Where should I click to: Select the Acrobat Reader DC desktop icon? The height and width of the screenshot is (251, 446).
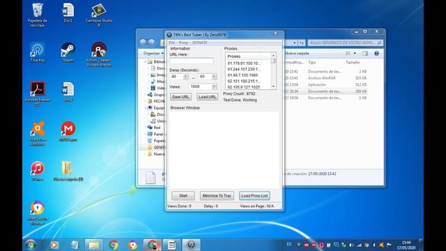[x=38, y=94]
